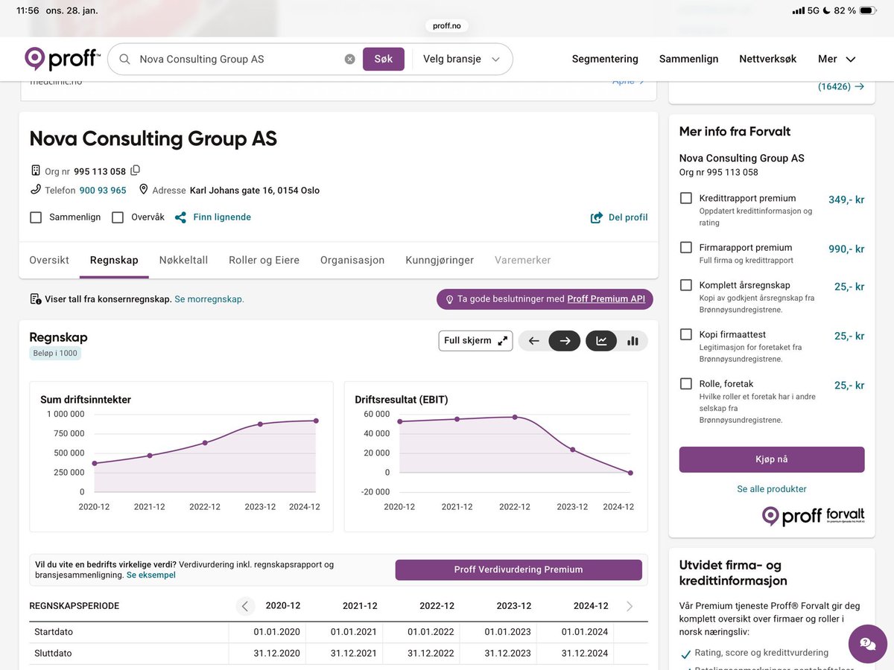This screenshot has width=894, height=670.
Task: Select the 2023-12 point on Sum driftsinntekter chart
Action: coord(260,424)
